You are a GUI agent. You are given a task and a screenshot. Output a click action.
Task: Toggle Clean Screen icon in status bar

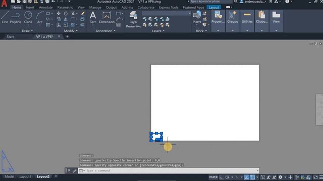click(x=315, y=177)
